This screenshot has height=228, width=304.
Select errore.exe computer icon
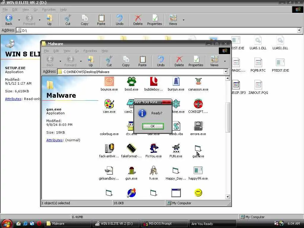tap(198, 126)
